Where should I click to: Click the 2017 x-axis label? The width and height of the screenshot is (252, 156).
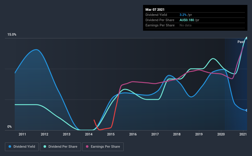pos(155,134)
